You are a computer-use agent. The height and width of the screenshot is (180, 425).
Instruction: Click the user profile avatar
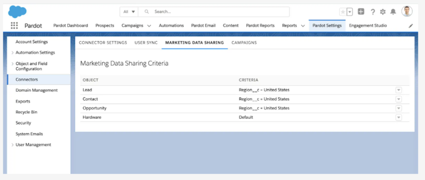(x=407, y=11)
